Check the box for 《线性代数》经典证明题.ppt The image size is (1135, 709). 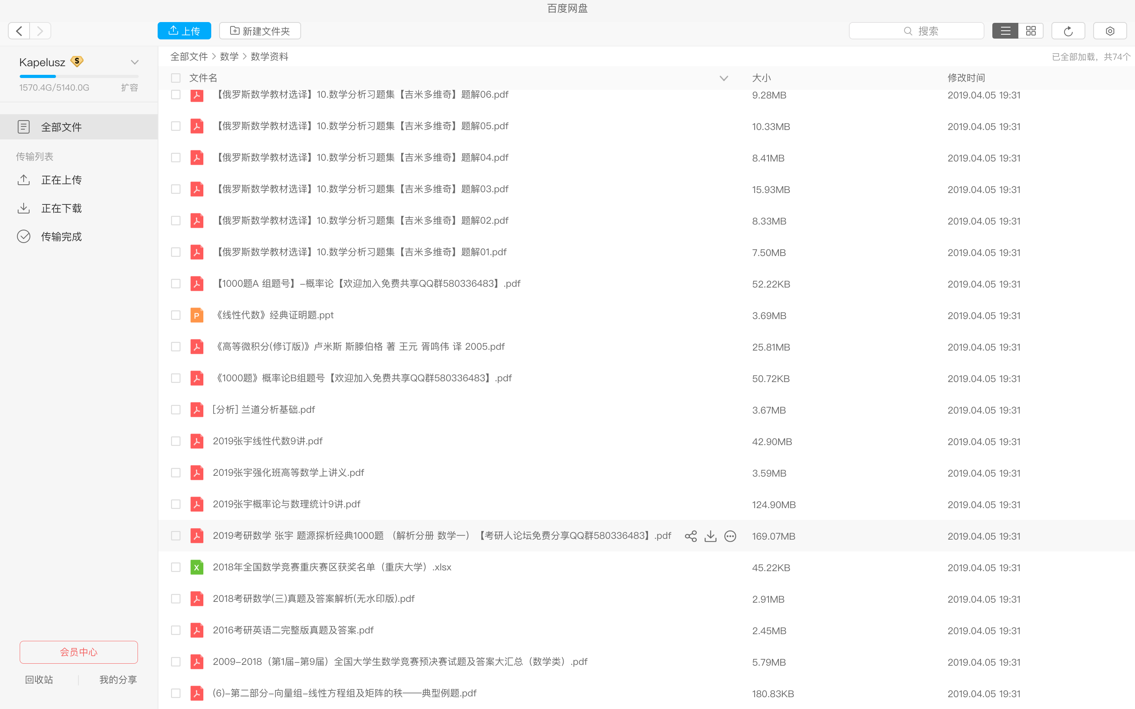176,315
